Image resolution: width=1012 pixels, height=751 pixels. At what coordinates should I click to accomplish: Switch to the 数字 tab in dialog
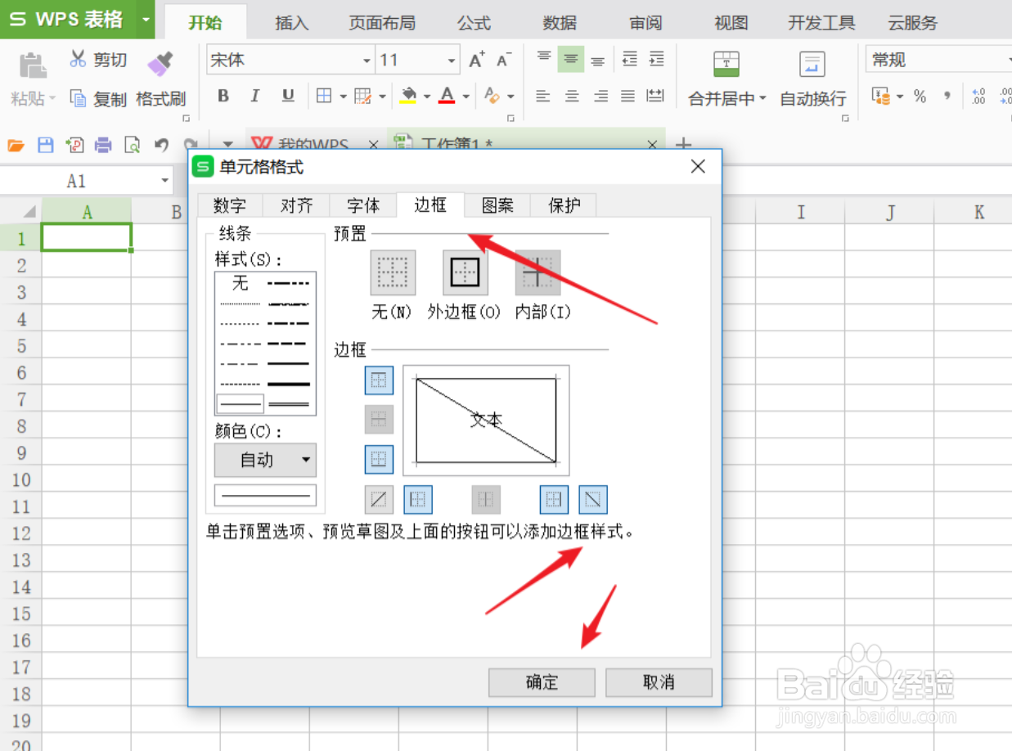(230, 205)
